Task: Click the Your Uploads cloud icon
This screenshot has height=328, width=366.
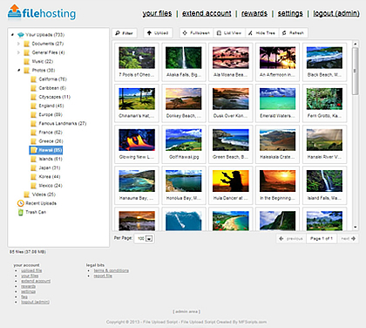Action: click(21, 35)
